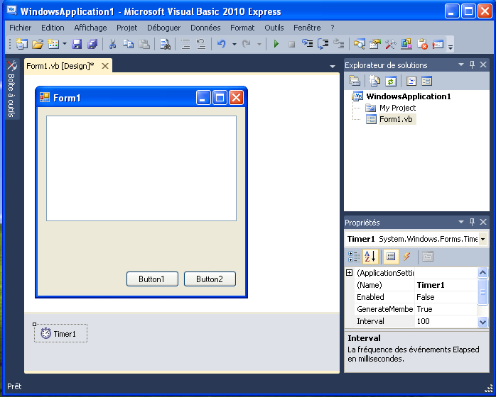Click the Open File folder icon
The width and height of the screenshot is (496, 397).
pyautogui.click(x=38, y=44)
